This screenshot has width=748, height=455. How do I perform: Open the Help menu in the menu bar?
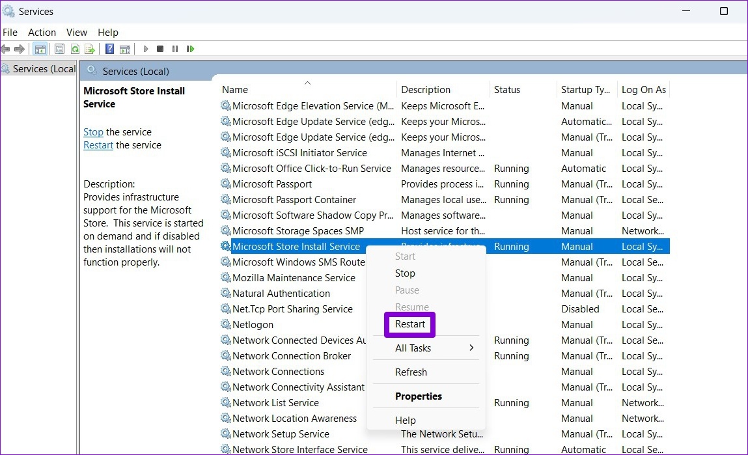coord(108,33)
